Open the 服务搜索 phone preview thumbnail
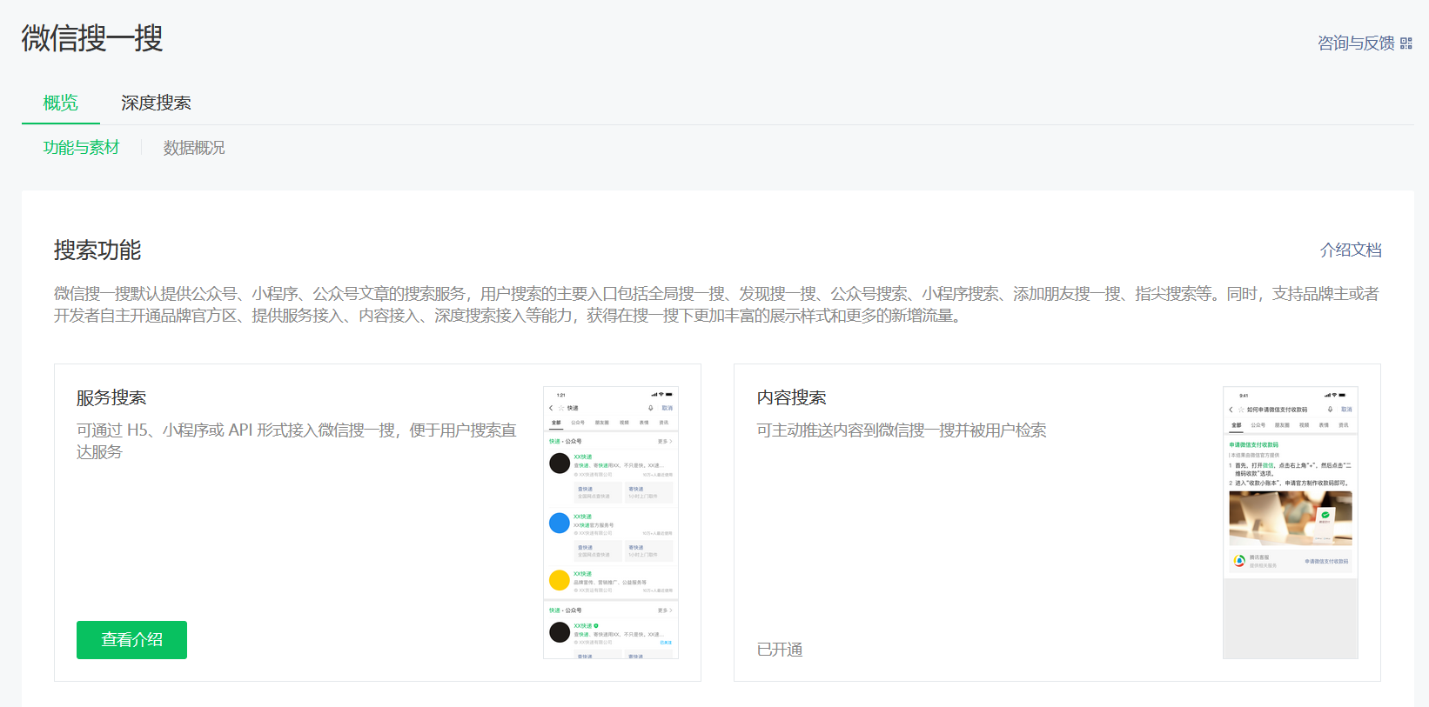 click(x=611, y=523)
